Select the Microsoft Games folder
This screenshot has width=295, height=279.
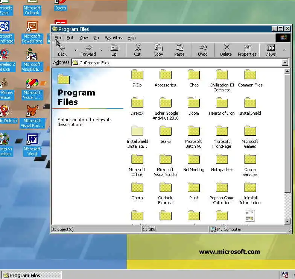[x=250, y=137]
